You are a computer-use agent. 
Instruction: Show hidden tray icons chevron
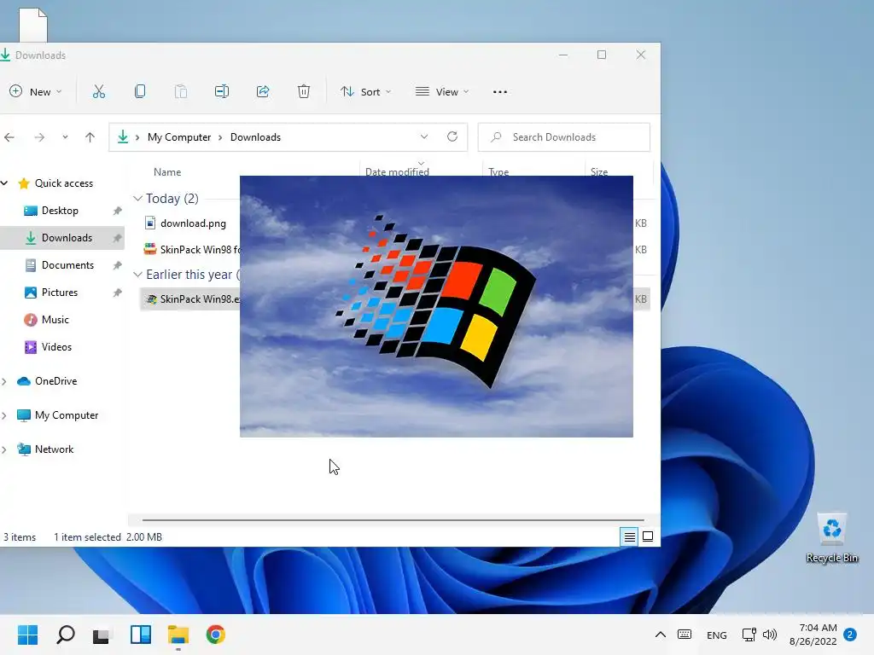click(x=661, y=635)
